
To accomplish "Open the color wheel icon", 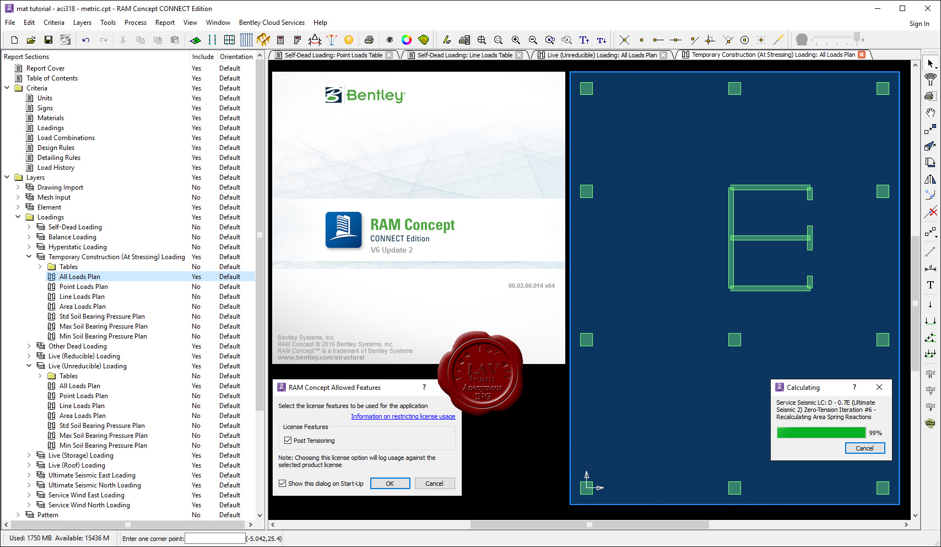I will 407,40.
